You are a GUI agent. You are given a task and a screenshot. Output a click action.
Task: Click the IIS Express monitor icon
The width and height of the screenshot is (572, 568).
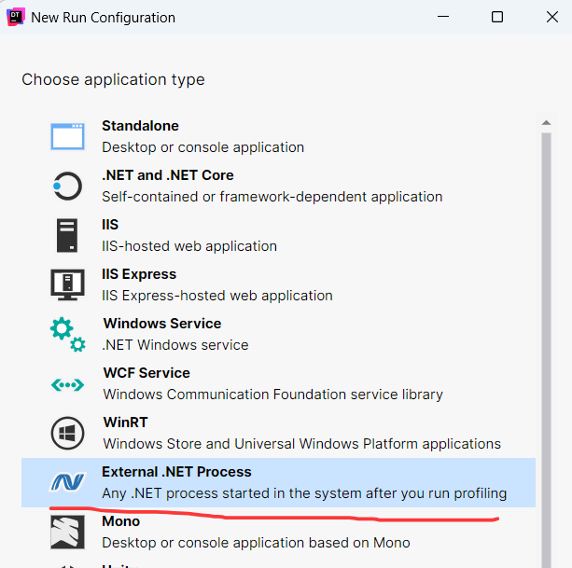pyautogui.click(x=67, y=284)
